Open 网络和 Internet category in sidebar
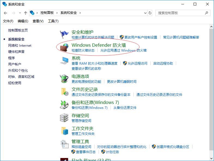This screenshot has height=161, width=214. tap(20, 45)
